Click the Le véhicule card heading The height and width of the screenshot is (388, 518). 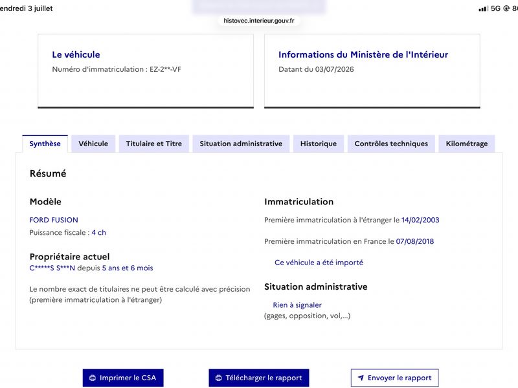click(x=76, y=54)
